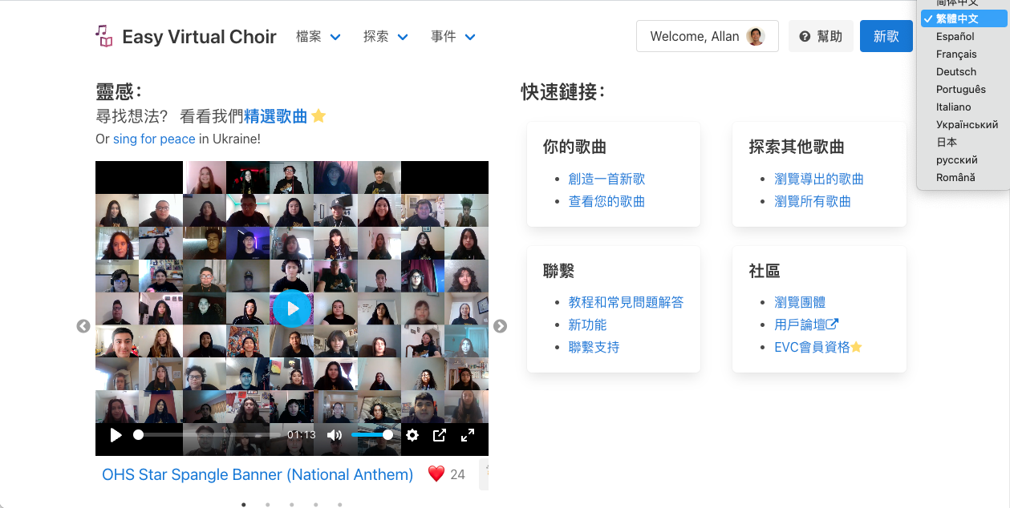This screenshot has height=508, width=1010.
Task: Mute the video with the speaker icon
Action: [x=335, y=435]
